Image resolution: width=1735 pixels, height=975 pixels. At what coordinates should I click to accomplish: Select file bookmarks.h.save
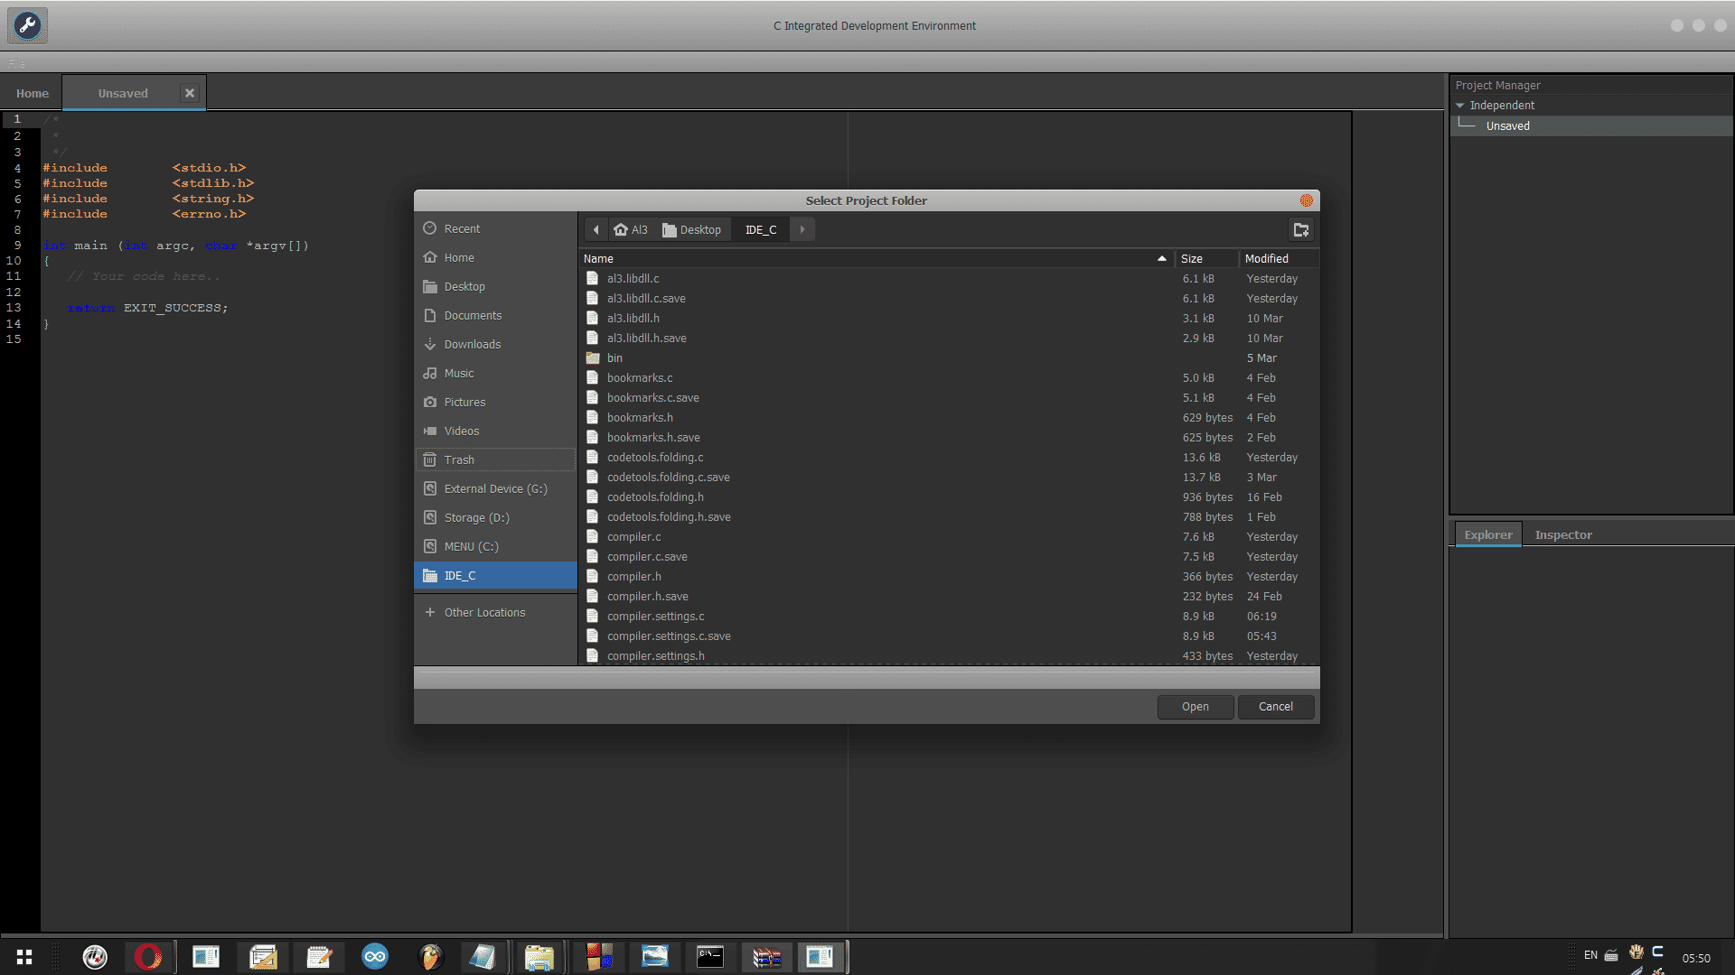tap(949, 438)
